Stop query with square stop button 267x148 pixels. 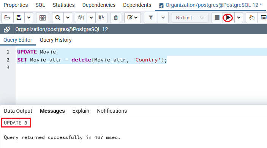click(217, 17)
